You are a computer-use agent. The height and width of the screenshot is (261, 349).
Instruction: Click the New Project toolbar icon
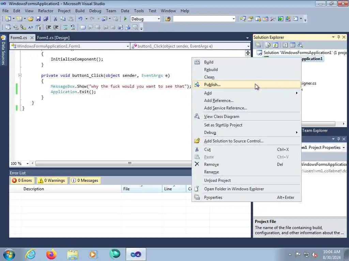(x=8, y=19)
